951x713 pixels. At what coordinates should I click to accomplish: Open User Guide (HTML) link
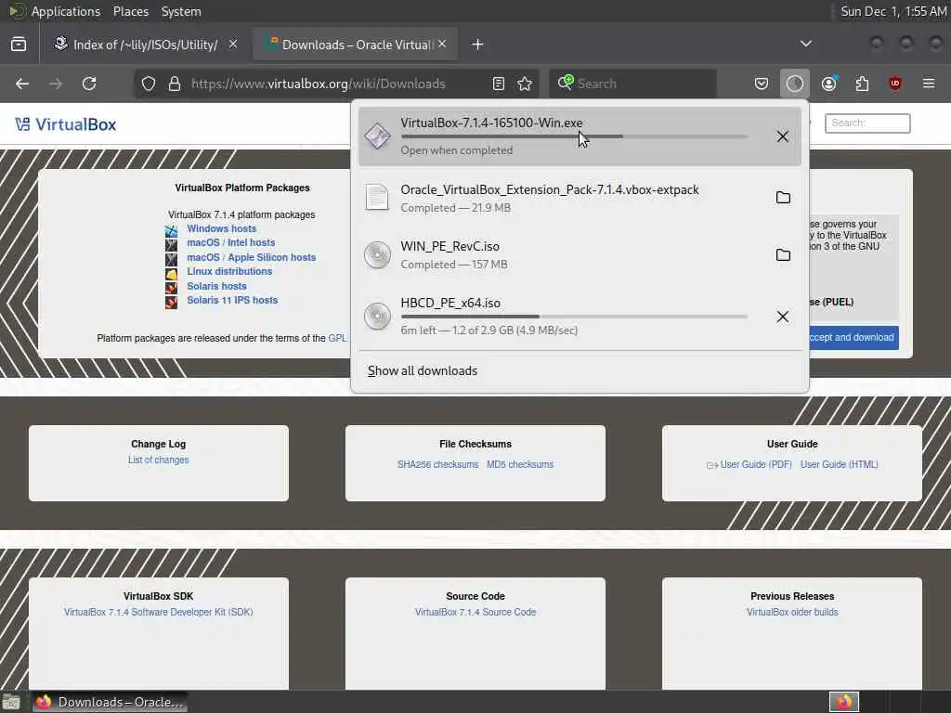pos(840,464)
